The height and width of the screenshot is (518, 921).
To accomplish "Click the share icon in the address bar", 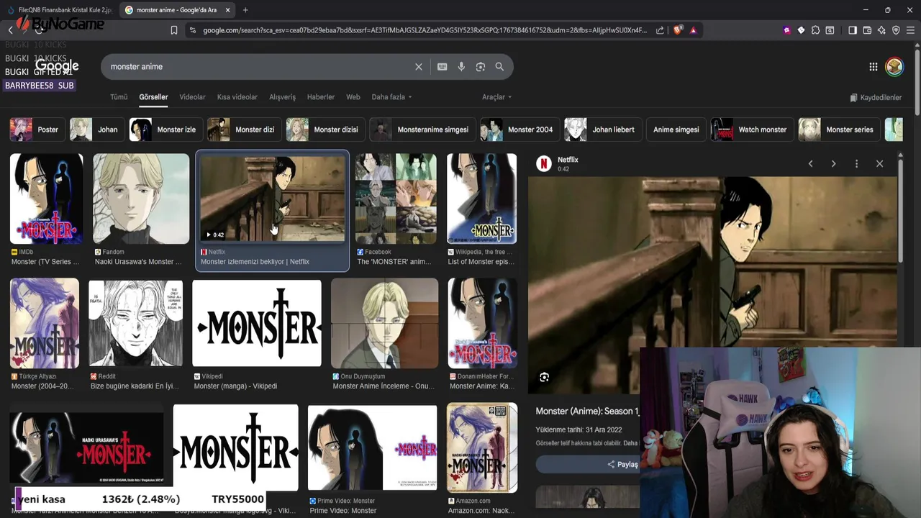I will coord(661,30).
